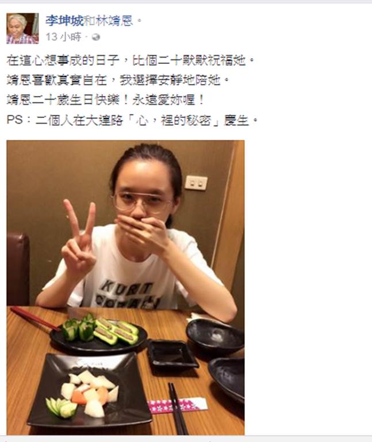Click the globe public audience icon
The height and width of the screenshot is (442, 372).
click(96, 37)
